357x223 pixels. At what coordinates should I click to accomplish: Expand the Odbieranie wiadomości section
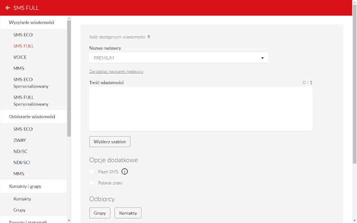tap(32, 116)
